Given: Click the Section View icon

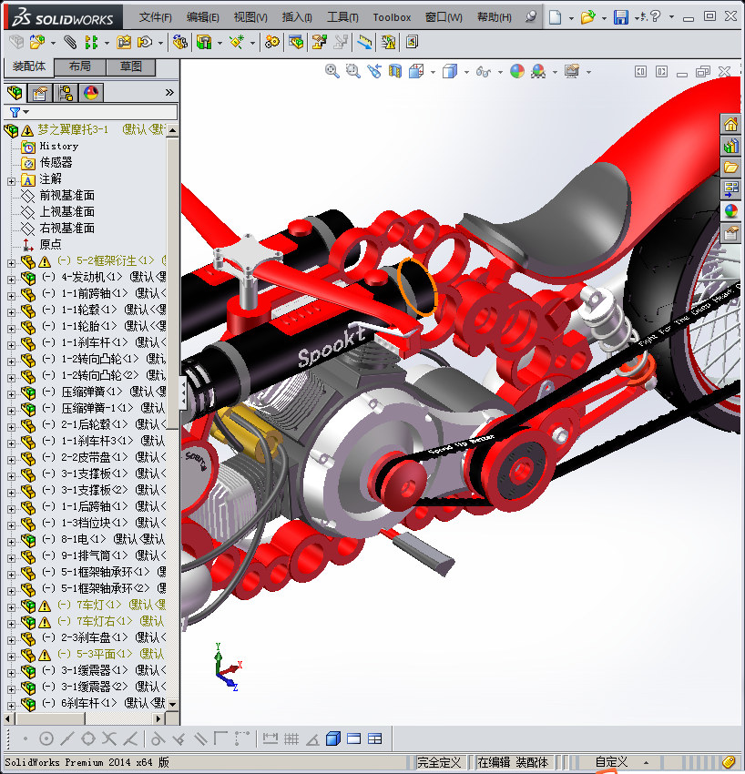Looking at the screenshot, I should click(395, 72).
